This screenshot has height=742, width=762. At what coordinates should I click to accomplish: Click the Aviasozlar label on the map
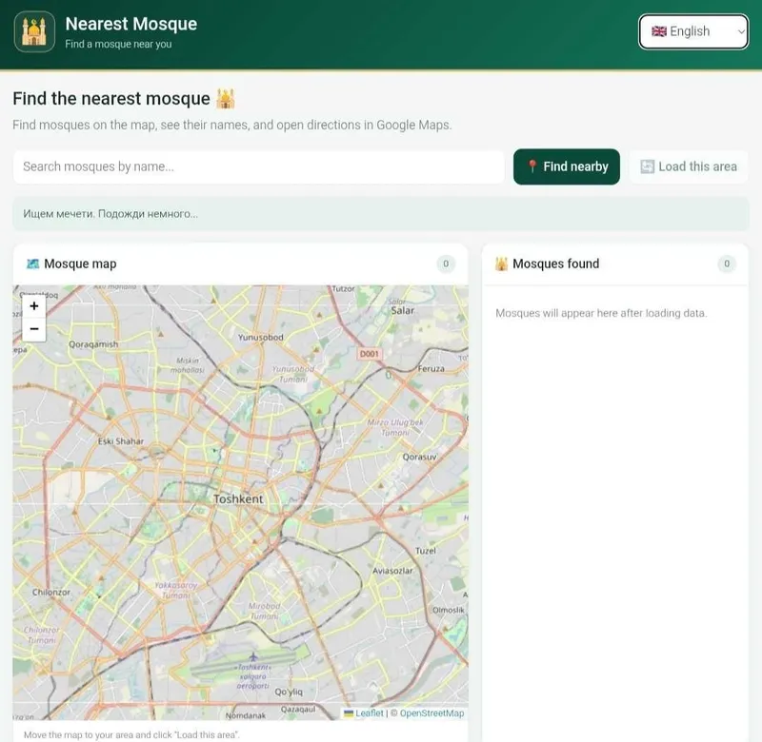[392, 571]
